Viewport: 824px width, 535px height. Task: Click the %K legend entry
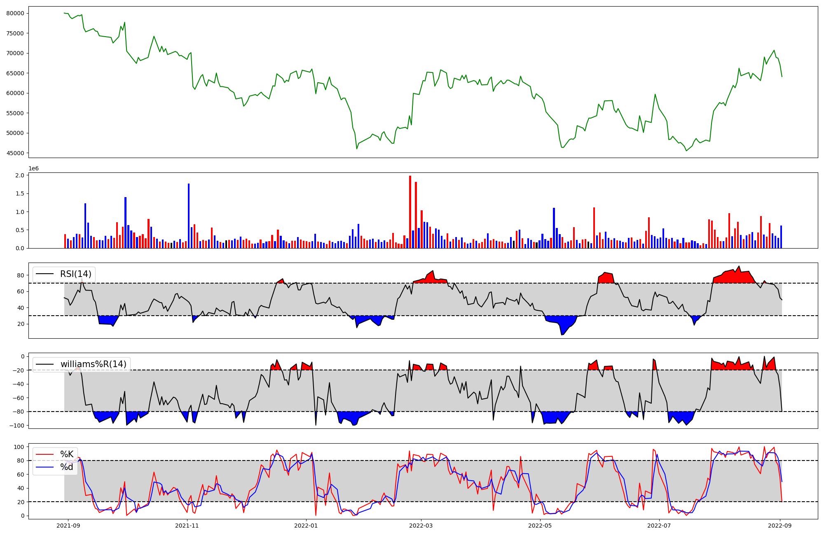(67, 454)
